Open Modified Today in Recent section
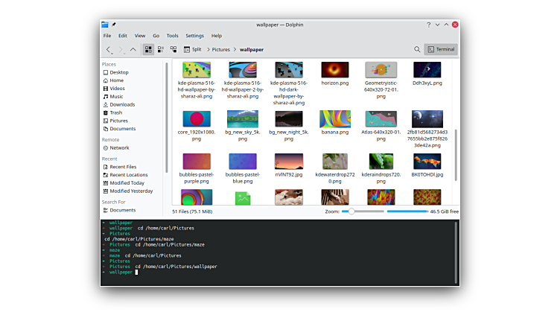The image size is (560, 315). point(127,182)
